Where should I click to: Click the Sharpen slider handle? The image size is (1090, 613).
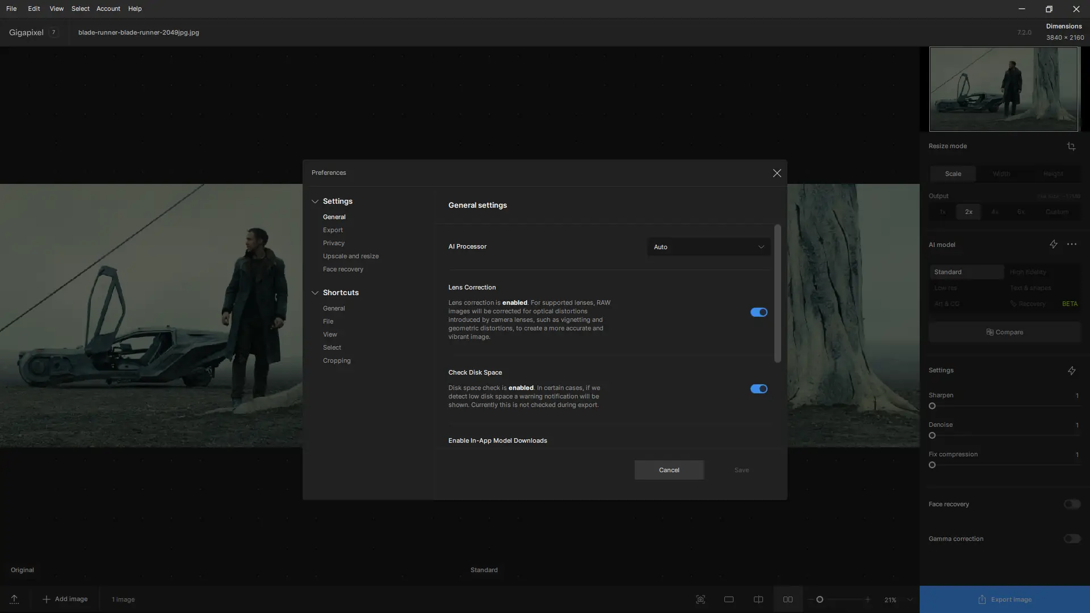(x=932, y=406)
